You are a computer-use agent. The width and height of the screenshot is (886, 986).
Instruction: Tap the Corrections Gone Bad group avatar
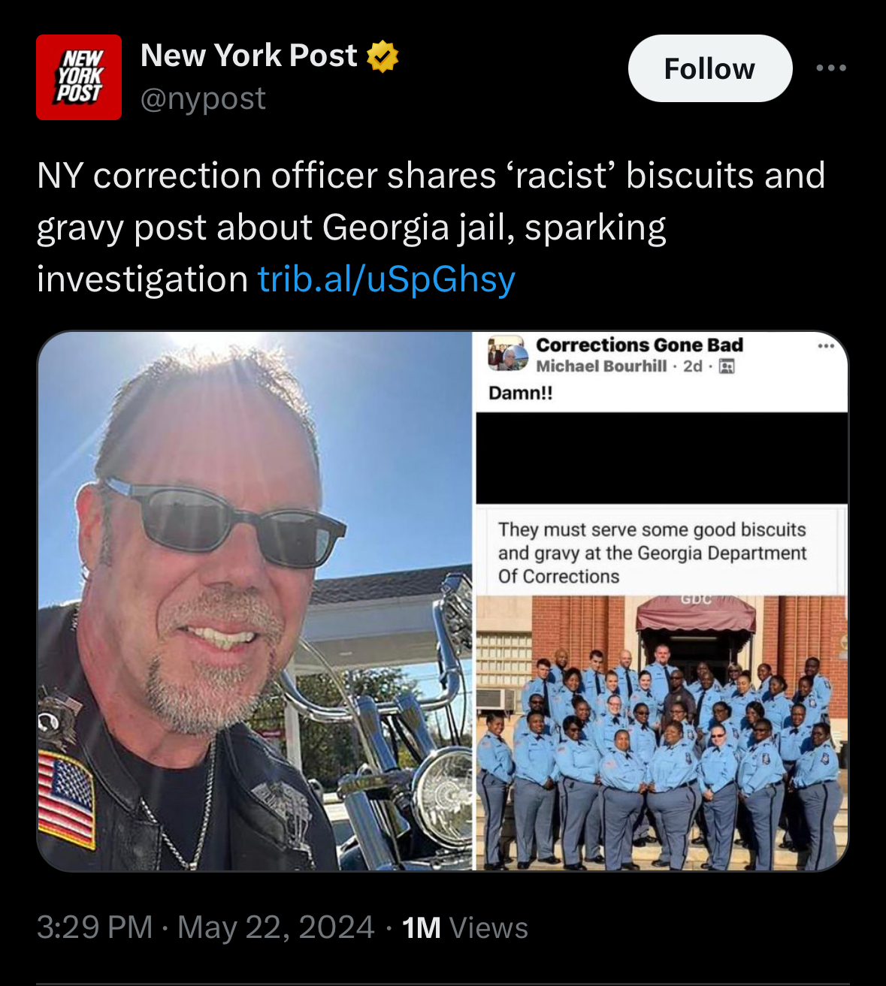[x=507, y=354]
